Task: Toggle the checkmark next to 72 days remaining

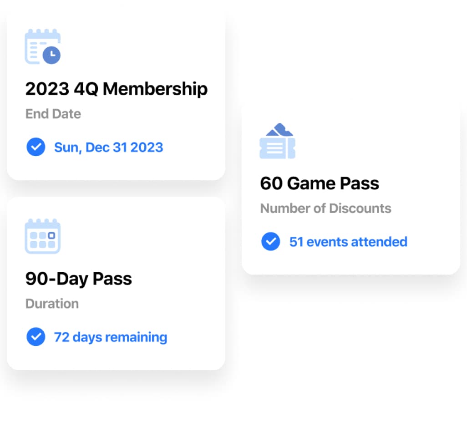Action: pyautogui.click(x=36, y=337)
